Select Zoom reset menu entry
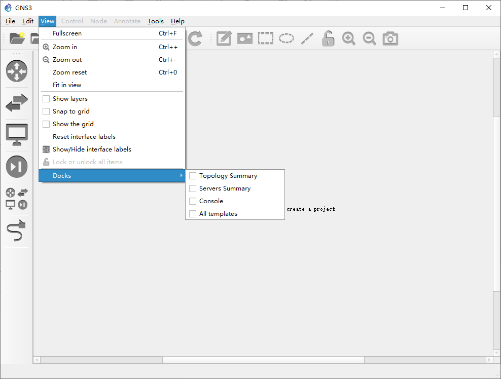Image resolution: width=501 pixels, height=379 pixels. [112, 72]
